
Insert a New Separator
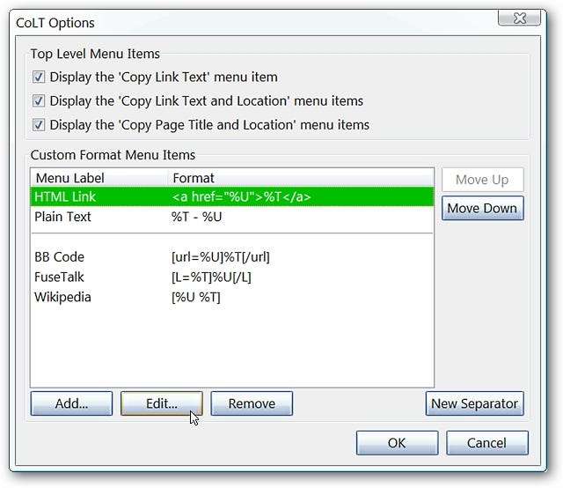click(x=475, y=403)
